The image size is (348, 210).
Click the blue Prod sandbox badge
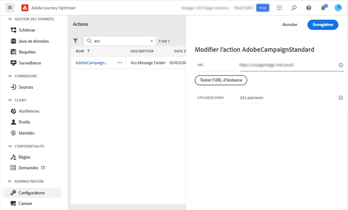263,8
